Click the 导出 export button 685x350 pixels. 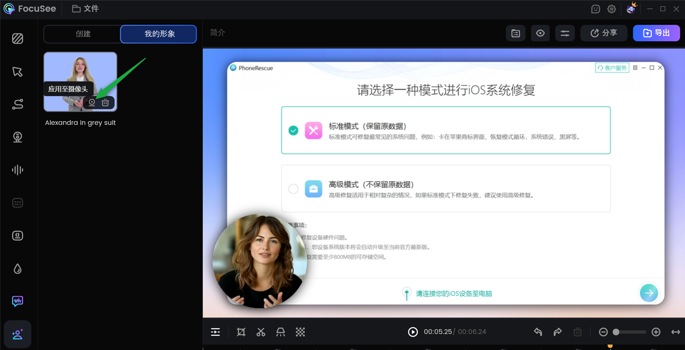click(x=656, y=33)
